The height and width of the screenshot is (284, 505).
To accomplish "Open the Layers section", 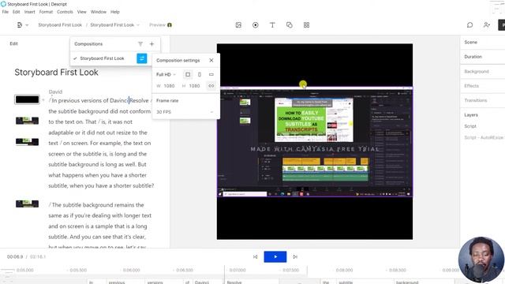I will tap(471, 115).
